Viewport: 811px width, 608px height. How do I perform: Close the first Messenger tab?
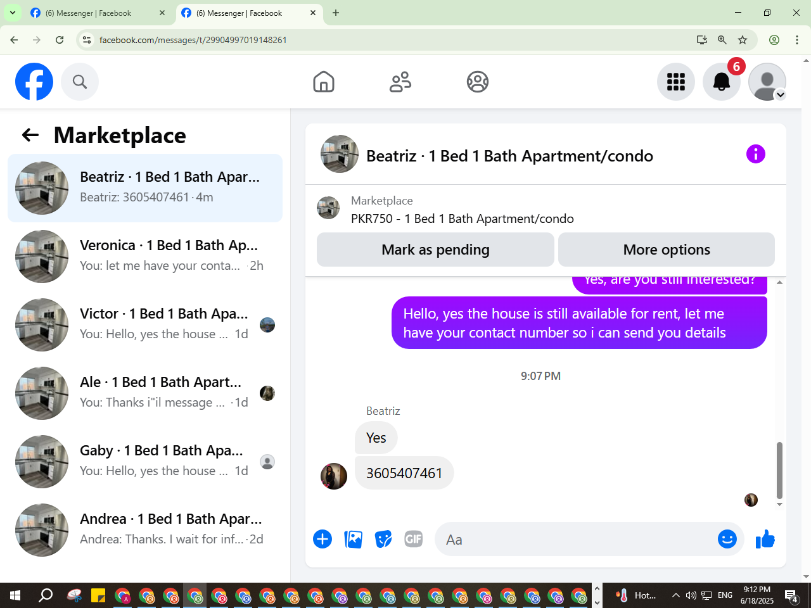[x=162, y=13]
